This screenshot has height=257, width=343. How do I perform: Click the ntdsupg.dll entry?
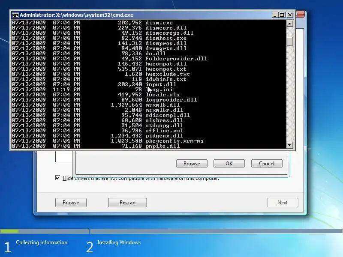[x=164, y=126]
